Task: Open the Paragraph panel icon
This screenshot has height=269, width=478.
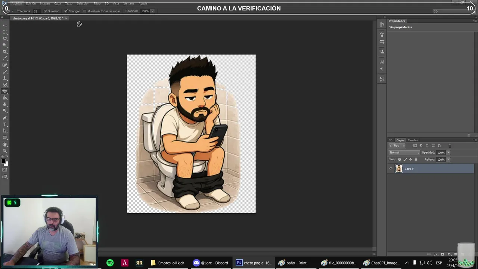Action: coord(382,69)
